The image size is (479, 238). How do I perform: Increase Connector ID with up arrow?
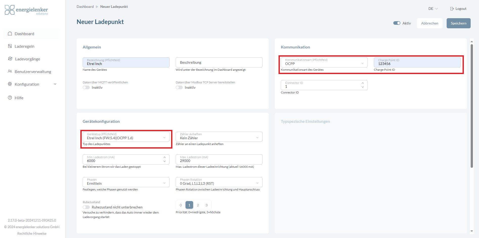click(x=363, y=83)
